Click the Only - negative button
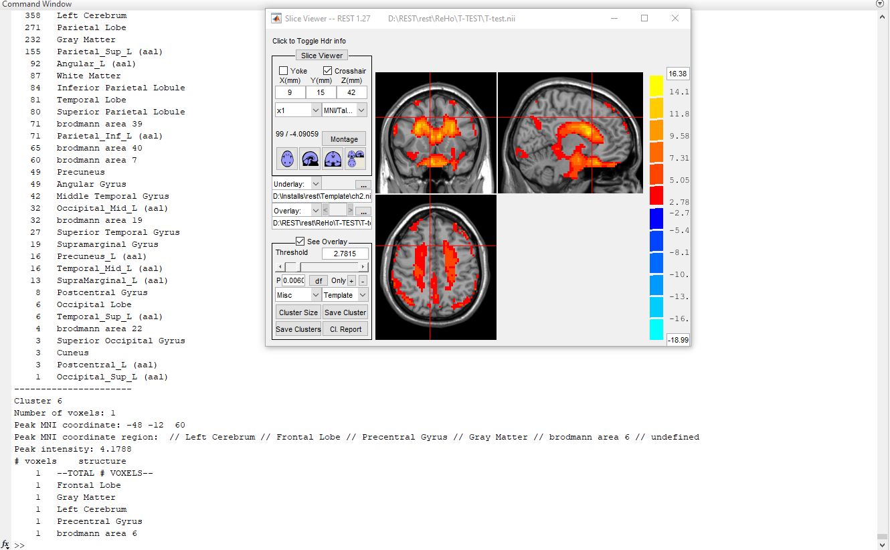890x550 pixels. pos(363,281)
